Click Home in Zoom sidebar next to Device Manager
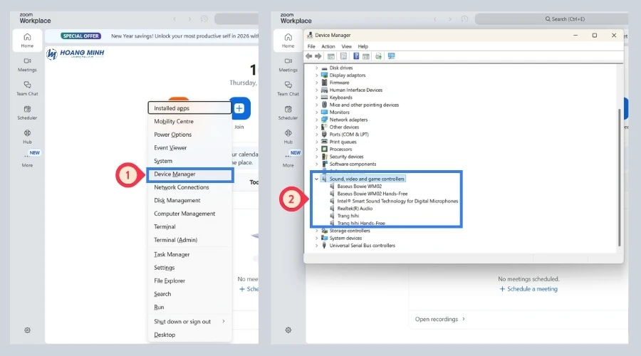This screenshot has width=641, height=356. click(x=288, y=41)
